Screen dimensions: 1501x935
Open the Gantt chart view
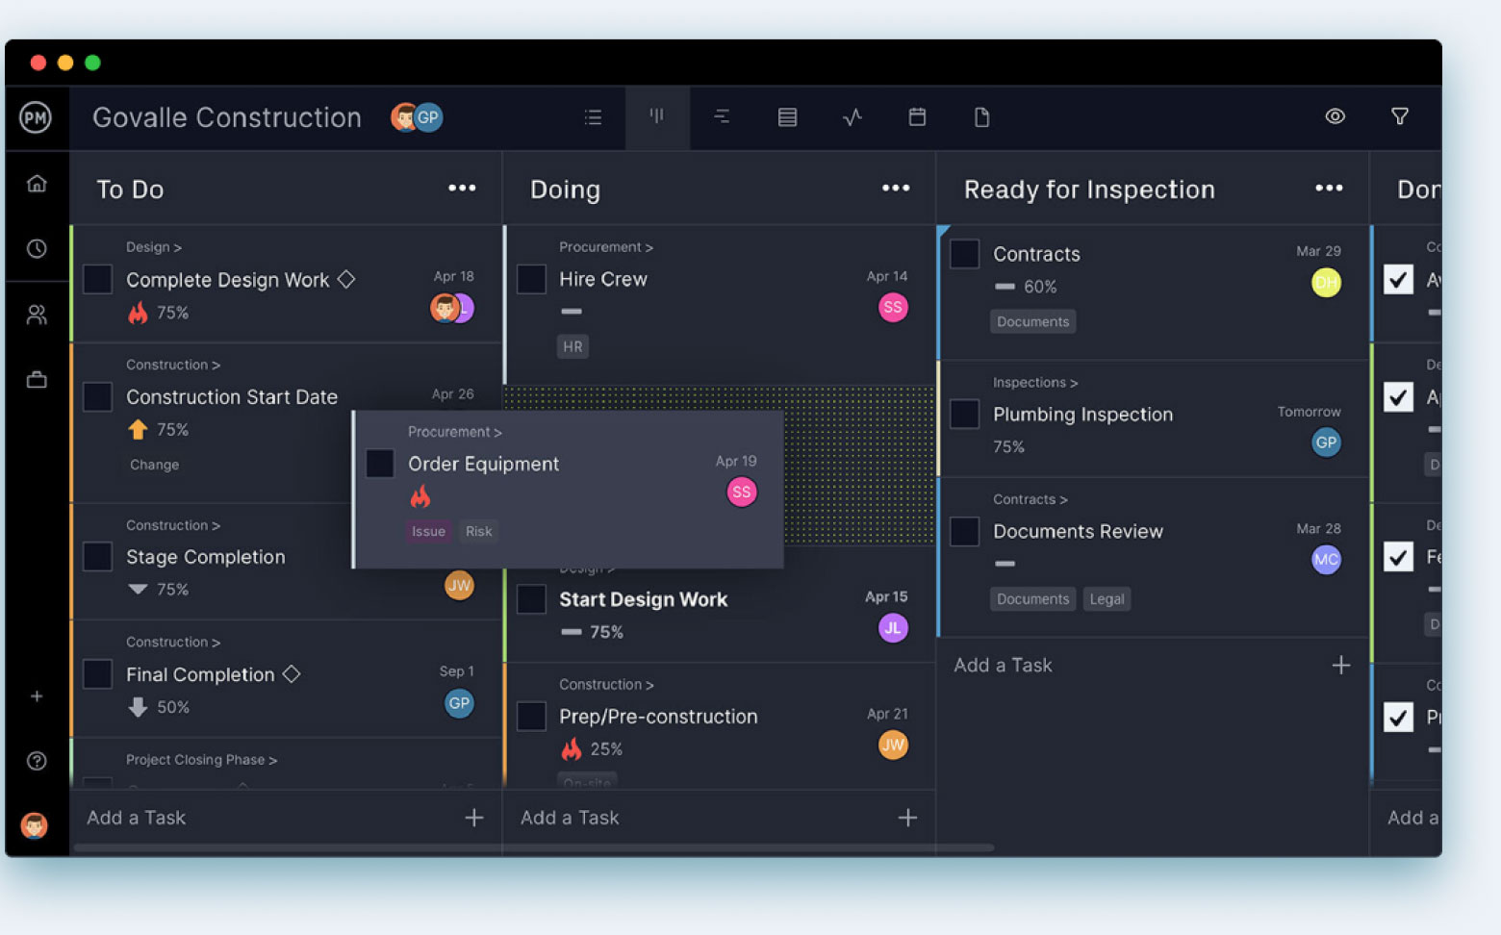(722, 116)
